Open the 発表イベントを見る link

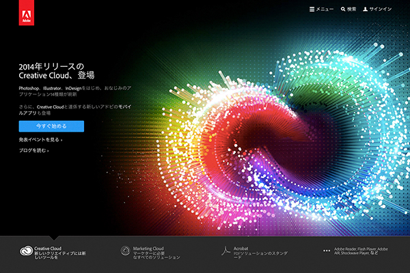point(40,139)
